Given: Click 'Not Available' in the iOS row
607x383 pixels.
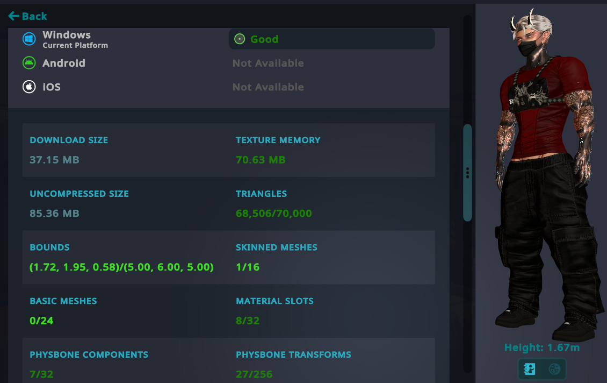Looking at the screenshot, I should (268, 87).
